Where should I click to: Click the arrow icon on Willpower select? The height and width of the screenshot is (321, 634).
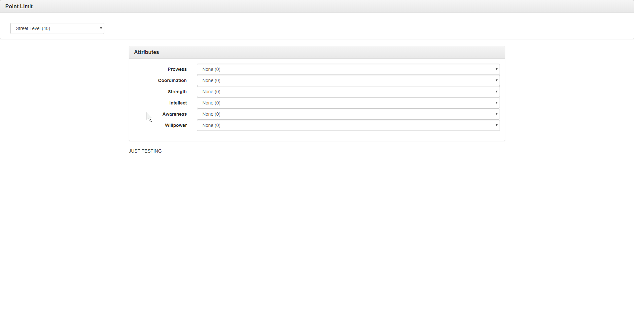tap(496, 125)
